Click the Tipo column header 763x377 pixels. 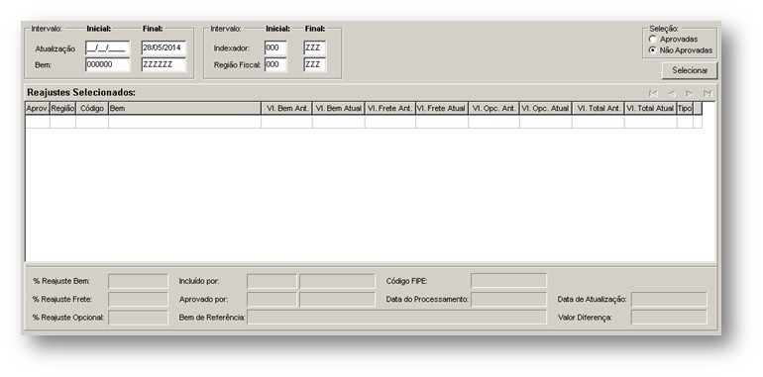[x=685, y=108]
